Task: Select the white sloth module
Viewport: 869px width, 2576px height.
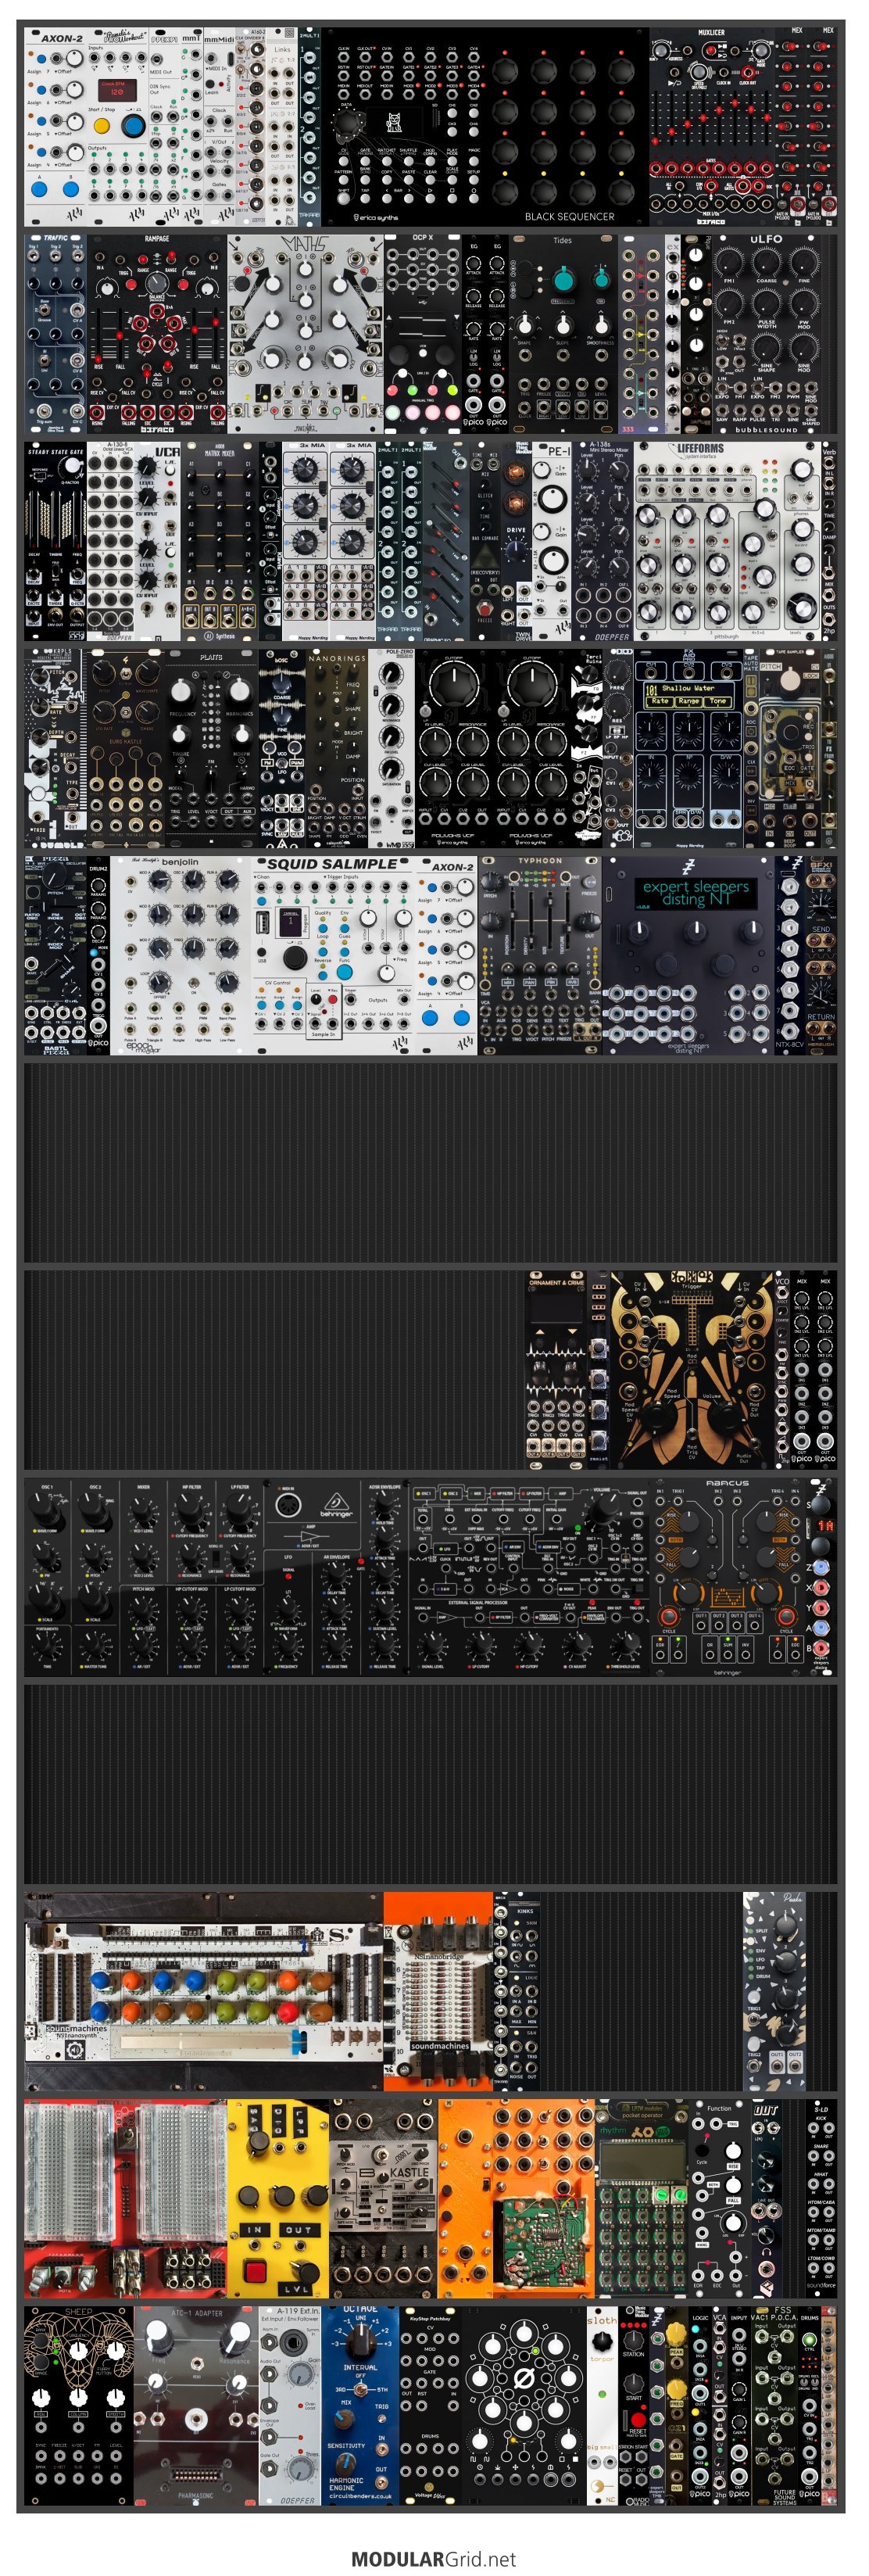Action: pos(602,2405)
